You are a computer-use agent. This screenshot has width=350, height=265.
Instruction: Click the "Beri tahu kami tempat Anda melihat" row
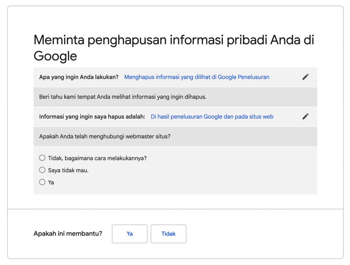tap(123, 97)
